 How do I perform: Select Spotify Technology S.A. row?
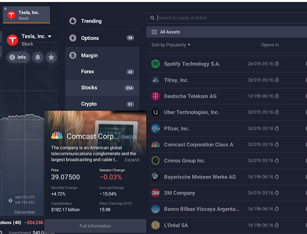[x=226, y=64]
